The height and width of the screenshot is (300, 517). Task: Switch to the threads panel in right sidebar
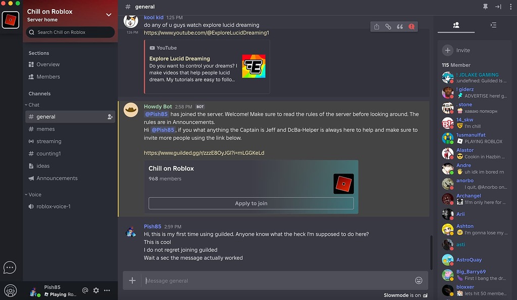coord(492,25)
